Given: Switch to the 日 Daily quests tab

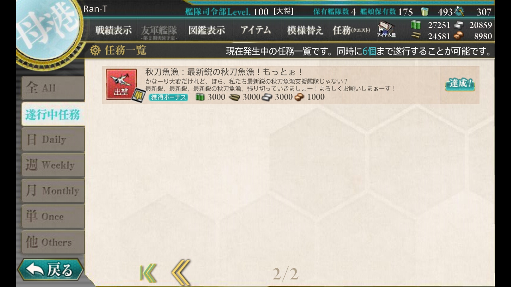Looking at the screenshot, I should coord(53,140).
